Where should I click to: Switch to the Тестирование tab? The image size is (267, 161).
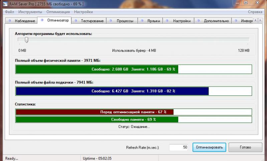[89, 21]
